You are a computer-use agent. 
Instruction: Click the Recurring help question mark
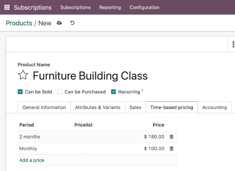[142, 90]
